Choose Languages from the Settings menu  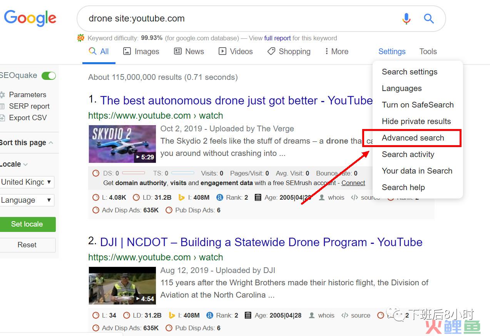pyautogui.click(x=401, y=88)
